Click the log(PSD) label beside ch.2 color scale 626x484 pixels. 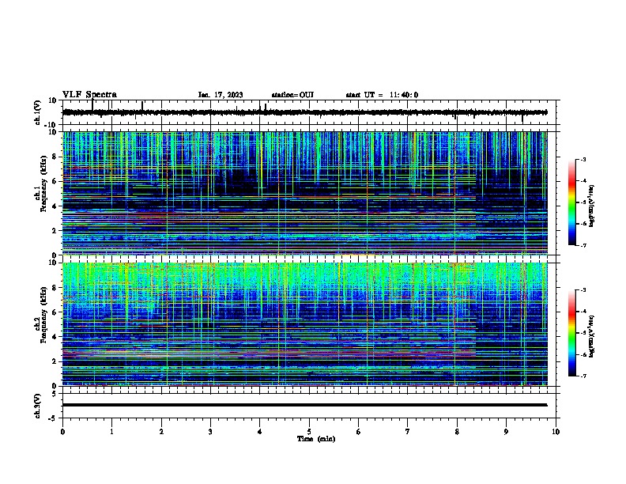[x=591, y=336]
